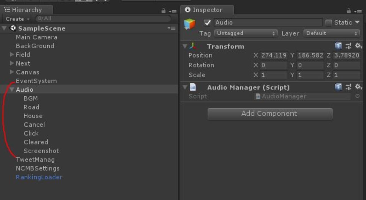
Task: Click the Transform component axes icon
Action: [193, 46]
